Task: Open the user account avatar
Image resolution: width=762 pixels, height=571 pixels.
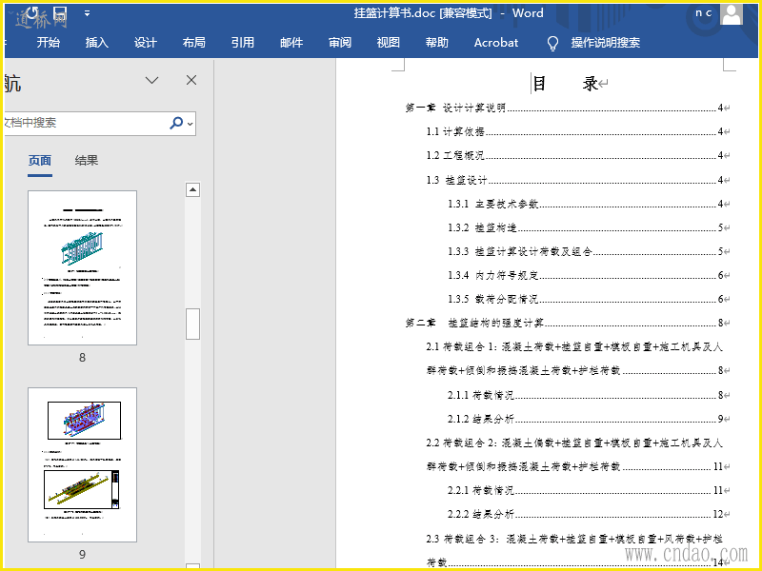Action: click(732, 14)
